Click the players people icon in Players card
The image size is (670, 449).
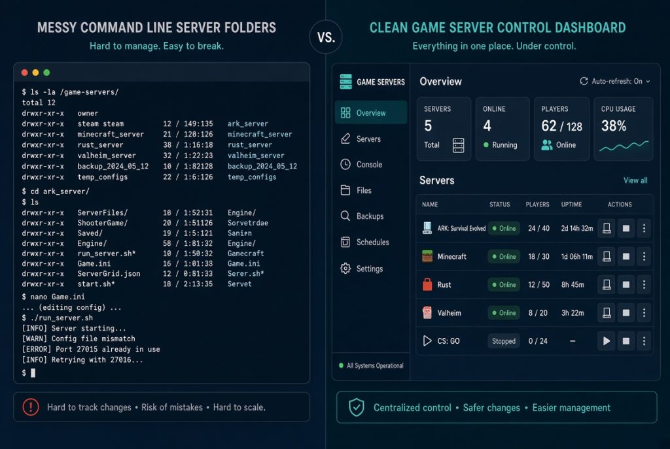(x=546, y=145)
